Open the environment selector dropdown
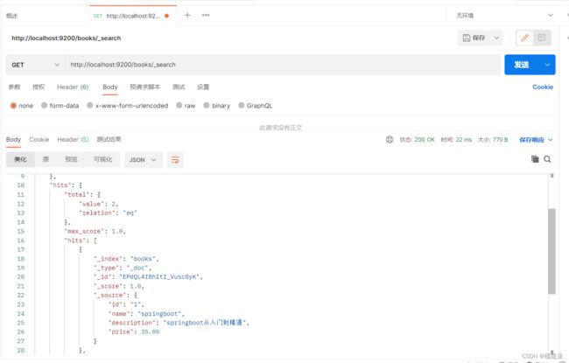Viewport: 569px width, 363px height. (505, 15)
